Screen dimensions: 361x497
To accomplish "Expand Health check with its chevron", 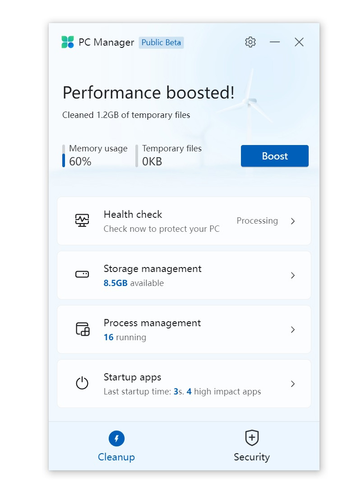I will (x=292, y=221).
